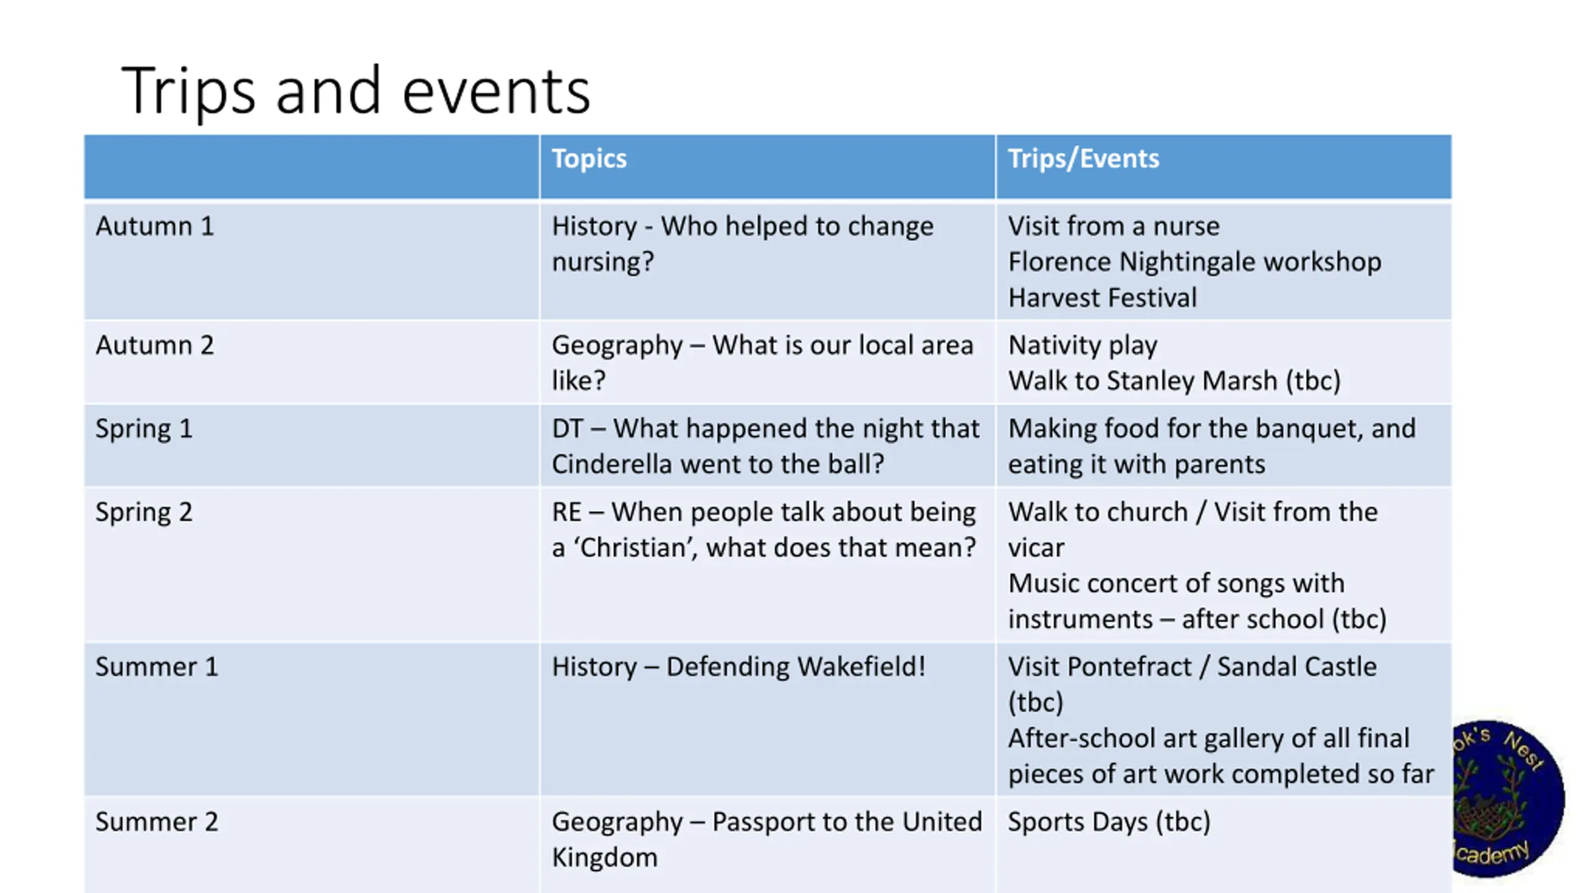Select the Spring 2 row label
The height and width of the screenshot is (893, 1587).
144,513
